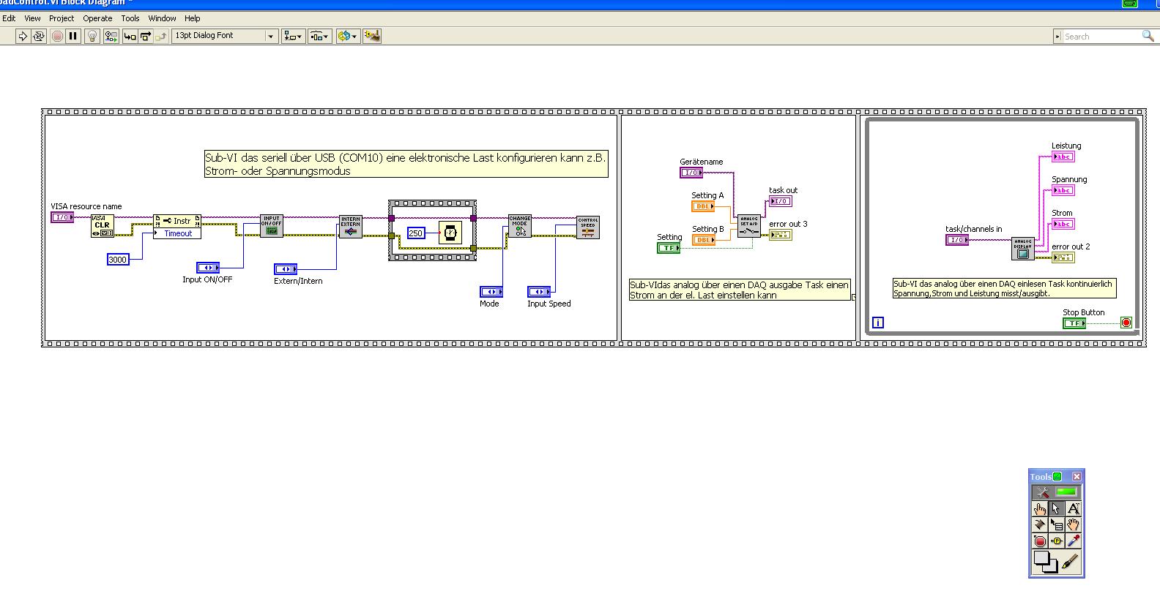The height and width of the screenshot is (610, 1160).
Task: Click the Extern/Intern enum terminal
Action: 286,269
